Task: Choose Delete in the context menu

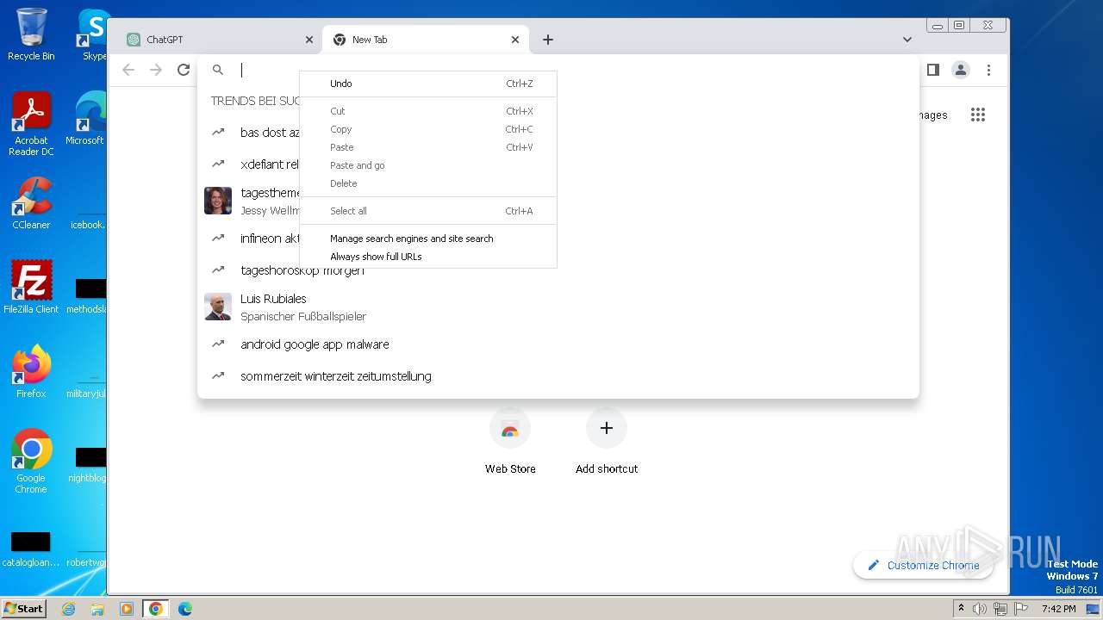Action: [x=428, y=183]
